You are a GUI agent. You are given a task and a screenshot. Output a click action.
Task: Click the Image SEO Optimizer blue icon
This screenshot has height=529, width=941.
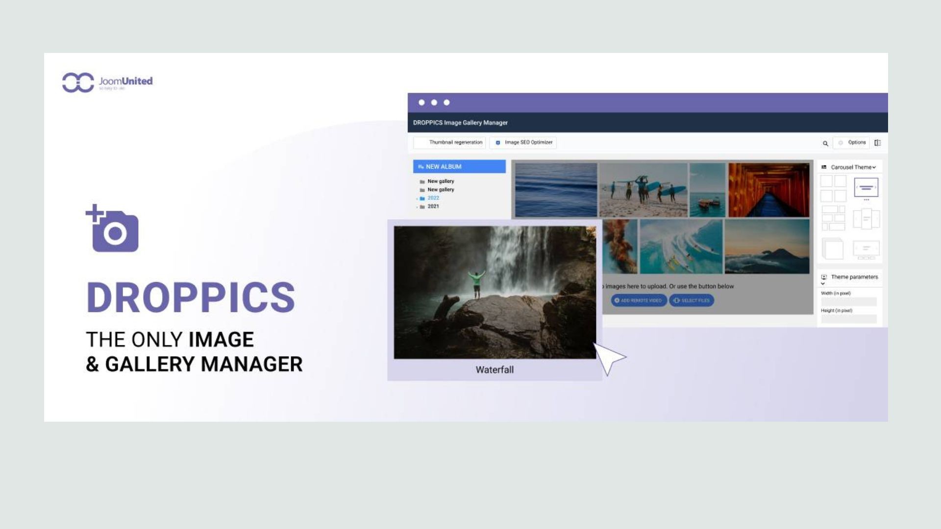click(x=498, y=143)
